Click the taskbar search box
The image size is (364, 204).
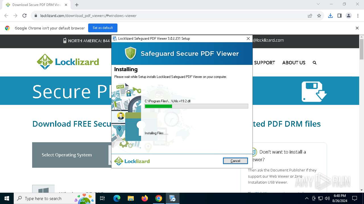[55, 198]
